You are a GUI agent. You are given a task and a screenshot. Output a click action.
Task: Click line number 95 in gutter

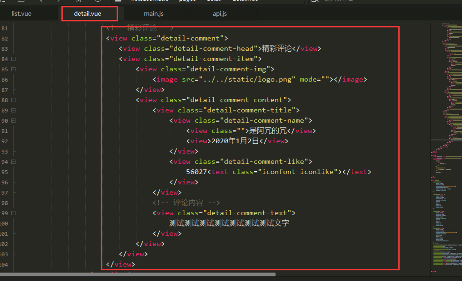pyautogui.click(x=5, y=172)
